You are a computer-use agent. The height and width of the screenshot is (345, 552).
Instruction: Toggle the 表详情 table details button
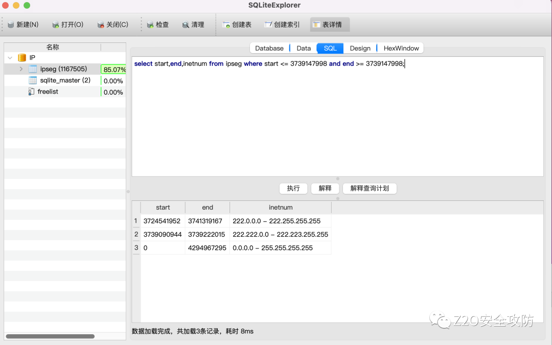(x=330, y=25)
